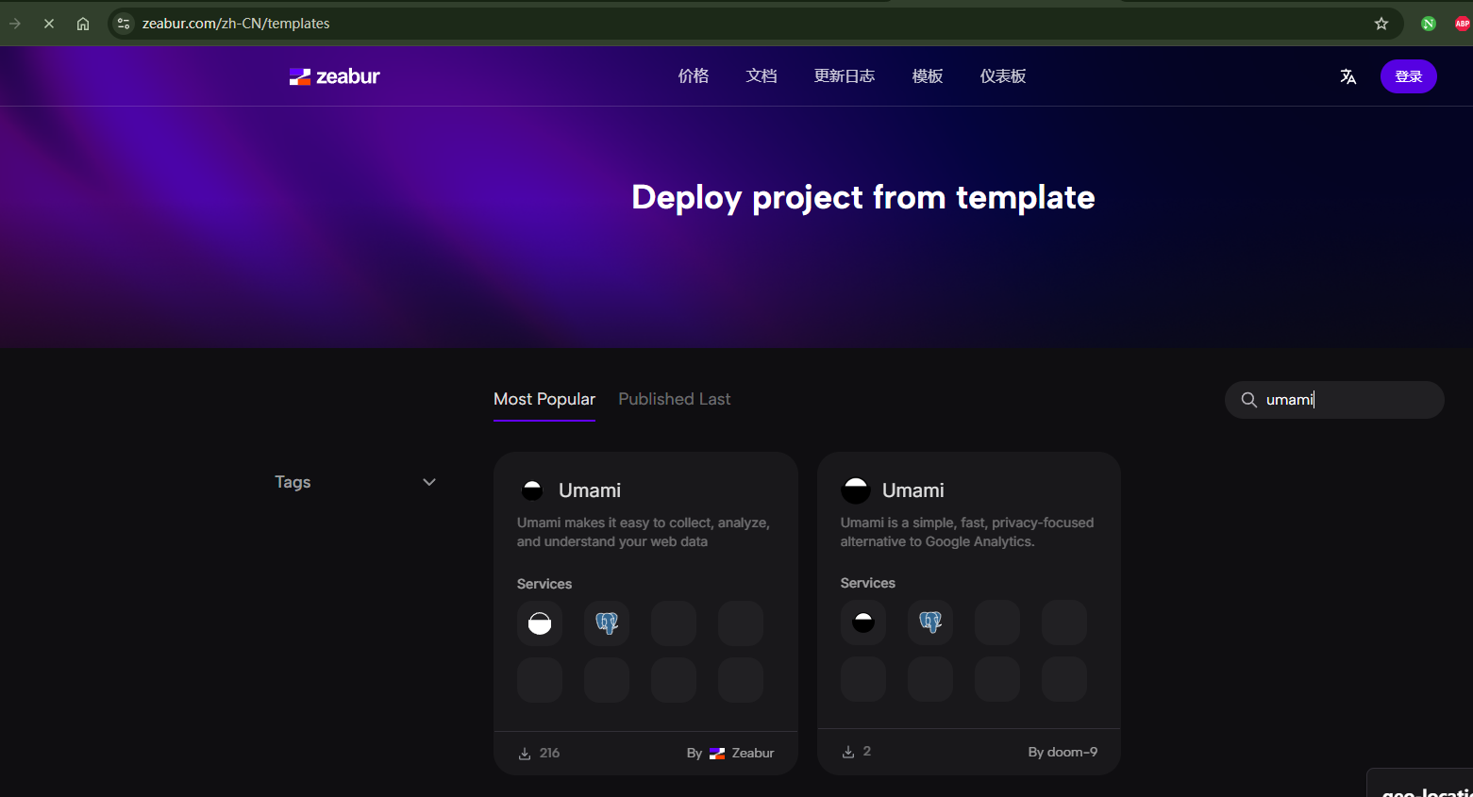
Task: Select PostgreSQL service icon in Zeabur's card
Action: click(607, 623)
